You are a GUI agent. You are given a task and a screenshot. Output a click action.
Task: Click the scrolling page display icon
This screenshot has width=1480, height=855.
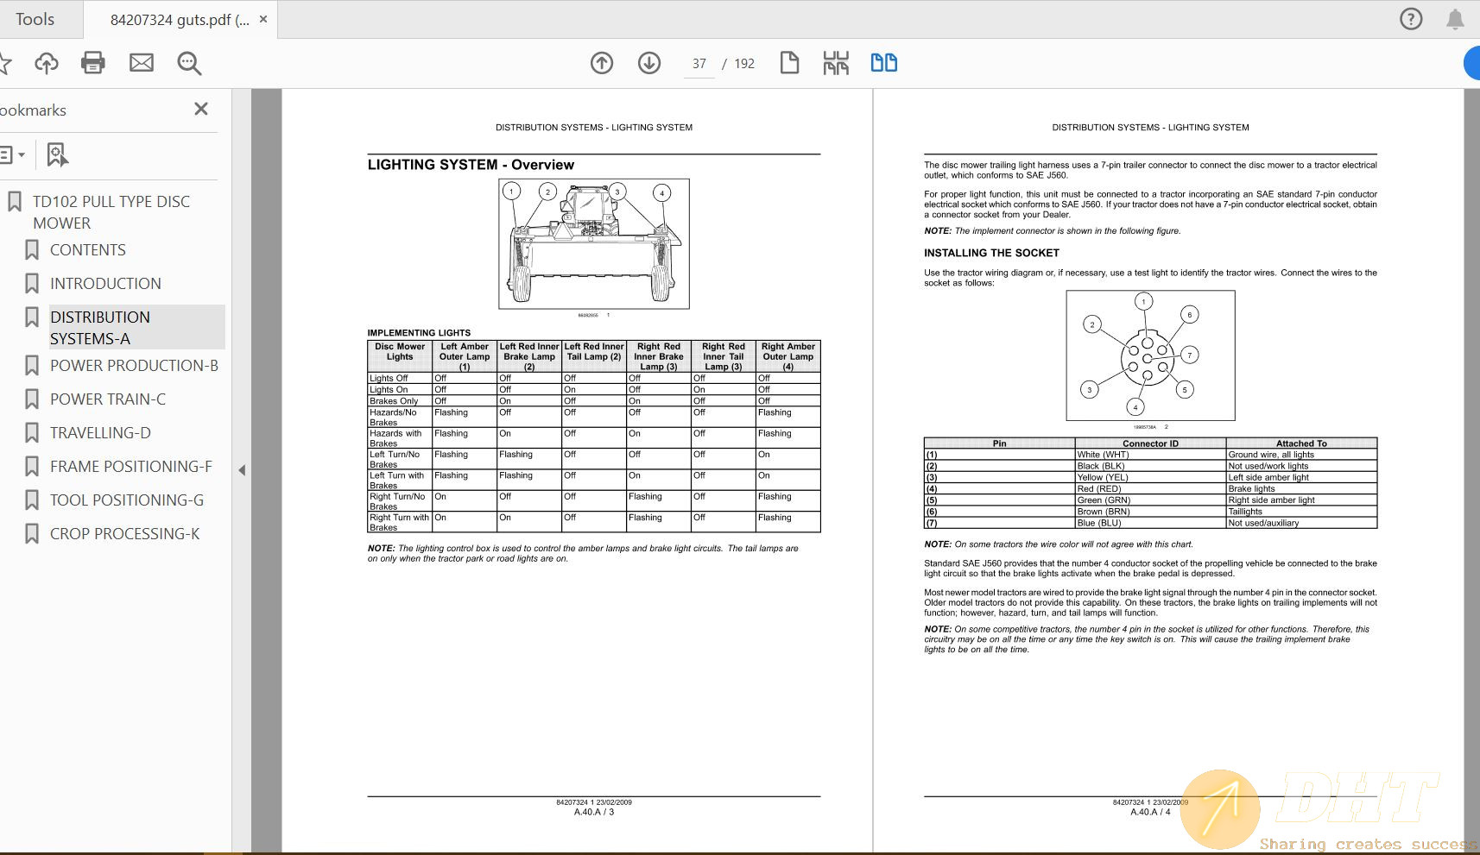[836, 63]
